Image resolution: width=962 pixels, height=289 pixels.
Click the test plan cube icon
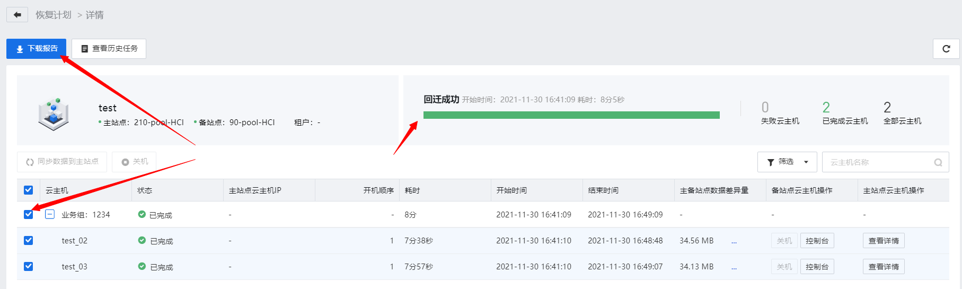pos(54,113)
